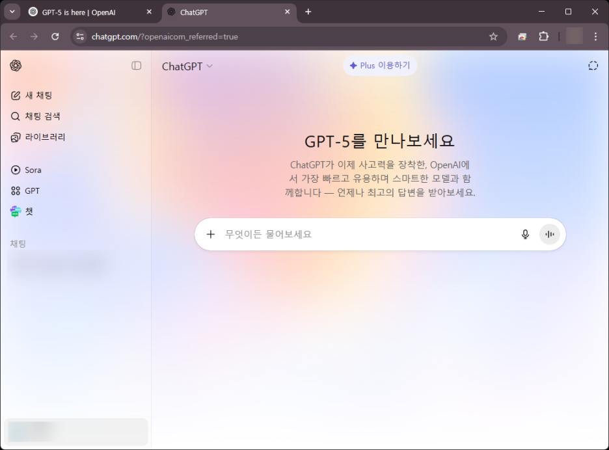Expand the ChatGPT model selector dropdown
The height and width of the screenshot is (450, 609).
tap(187, 66)
